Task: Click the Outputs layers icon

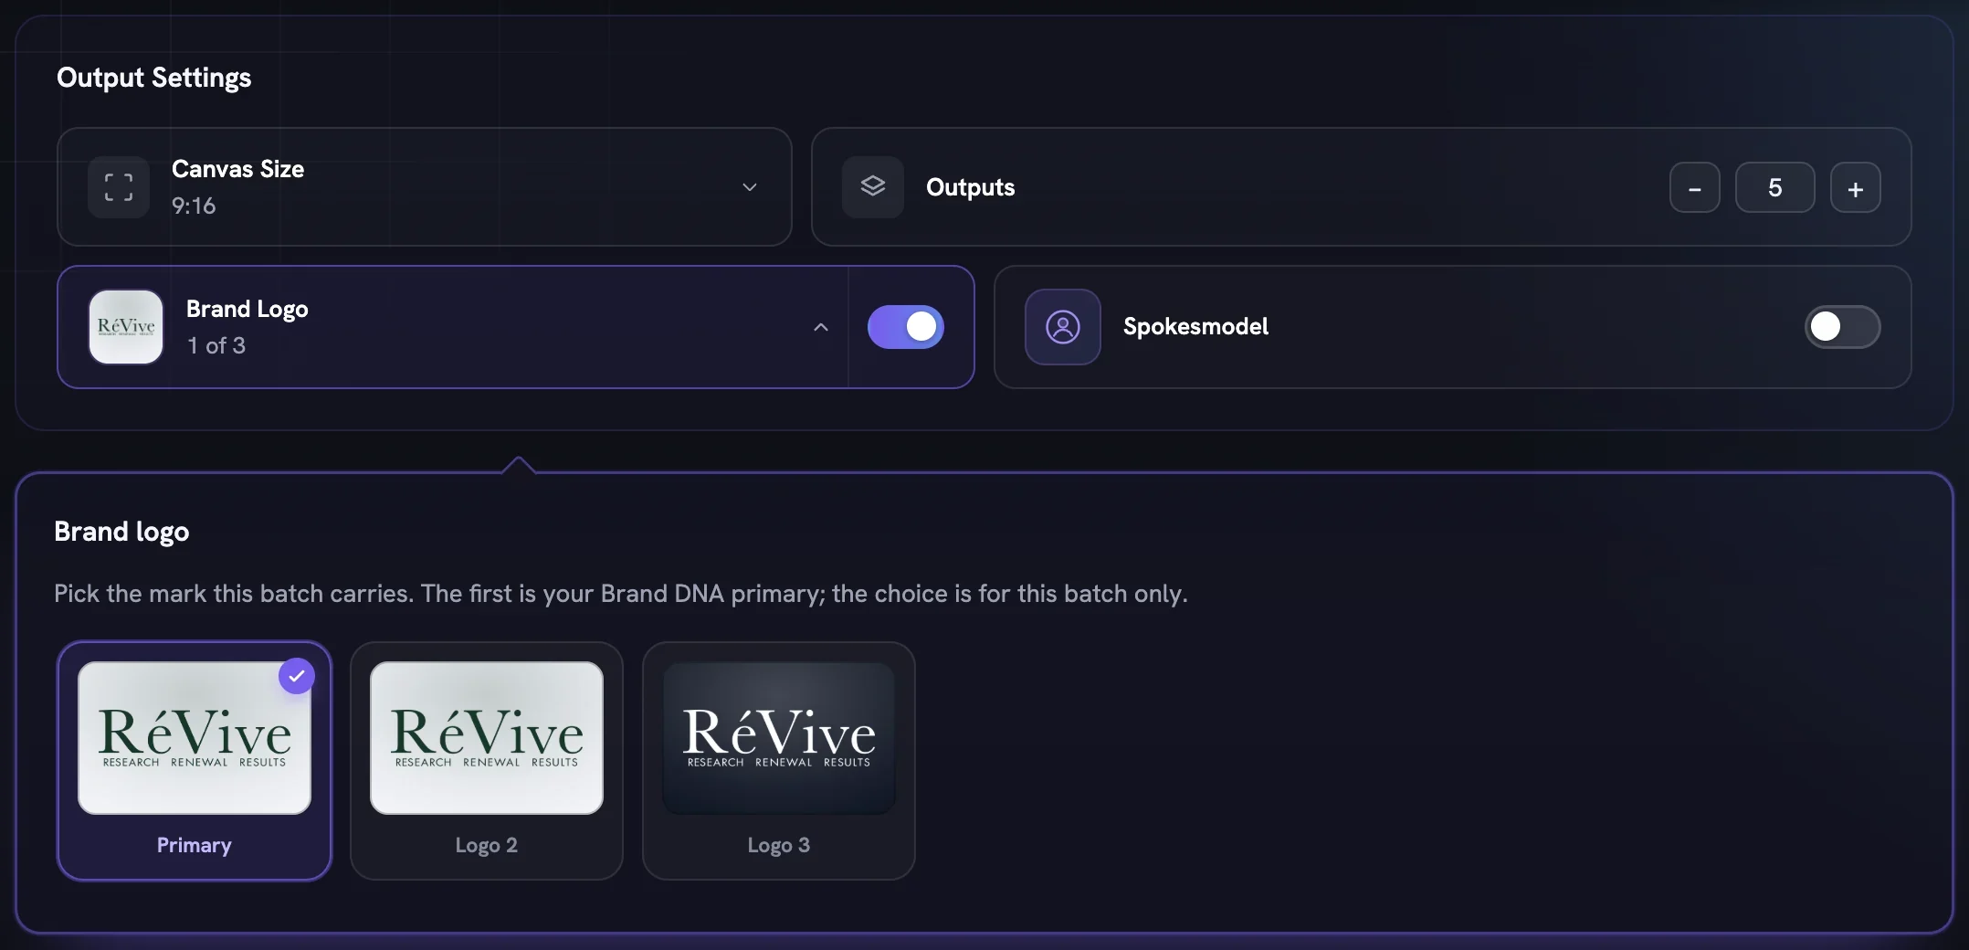Action: coord(873,187)
